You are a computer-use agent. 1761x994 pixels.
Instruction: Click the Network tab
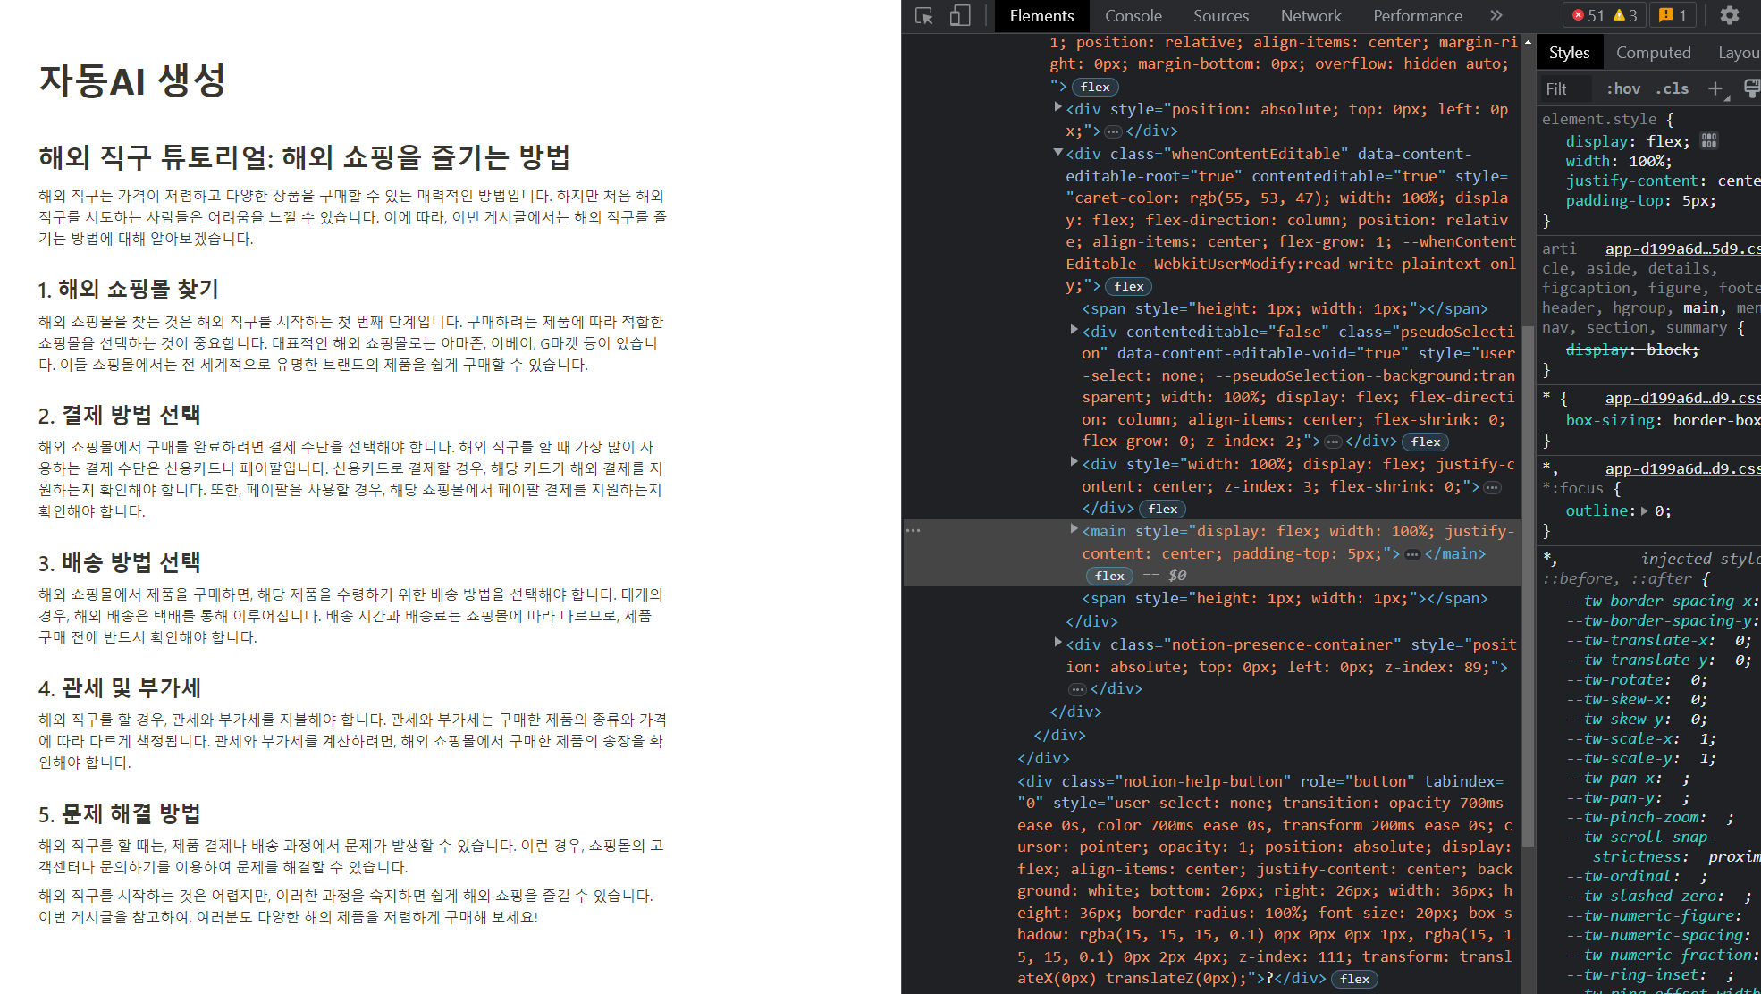pyautogui.click(x=1310, y=16)
